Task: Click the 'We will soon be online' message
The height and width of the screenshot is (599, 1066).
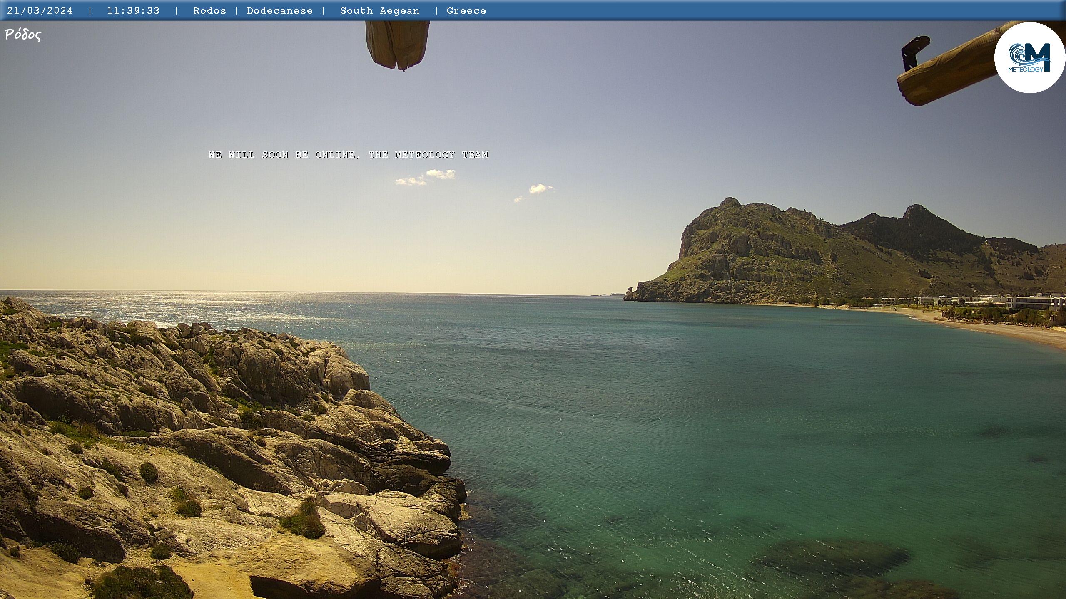Action: tap(348, 155)
